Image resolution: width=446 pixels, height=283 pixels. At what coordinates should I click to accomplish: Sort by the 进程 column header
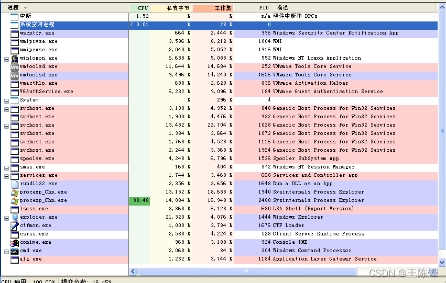pos(64,8)
